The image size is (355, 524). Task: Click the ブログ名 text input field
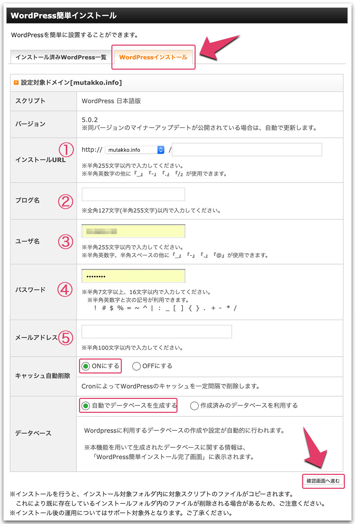(133, 194)
